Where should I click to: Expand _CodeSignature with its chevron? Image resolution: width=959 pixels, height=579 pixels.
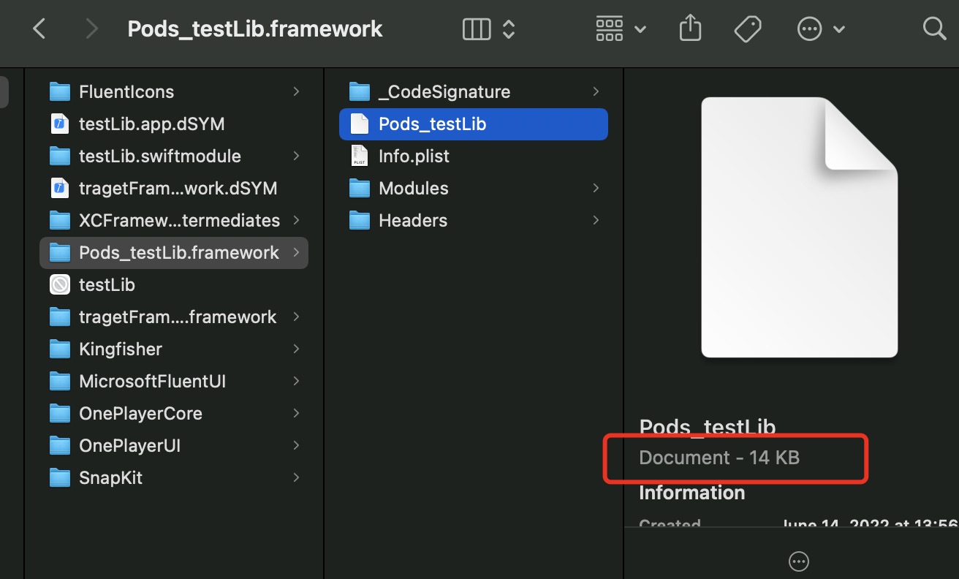click(596, 91)
